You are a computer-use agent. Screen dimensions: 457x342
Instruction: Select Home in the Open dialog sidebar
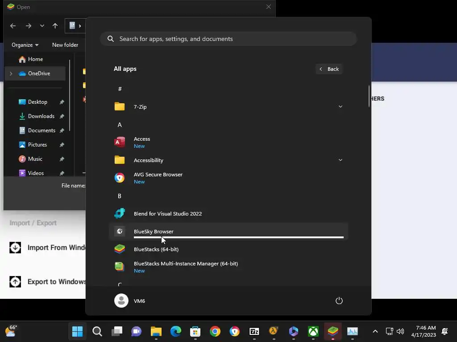click(35, 59)
